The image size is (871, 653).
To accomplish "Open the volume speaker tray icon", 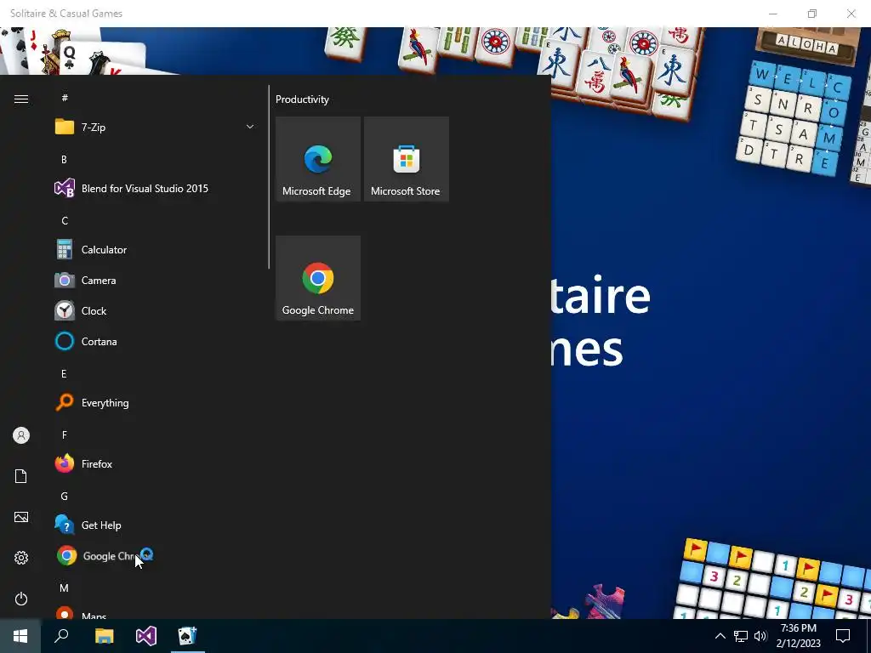I will [760, 636].
